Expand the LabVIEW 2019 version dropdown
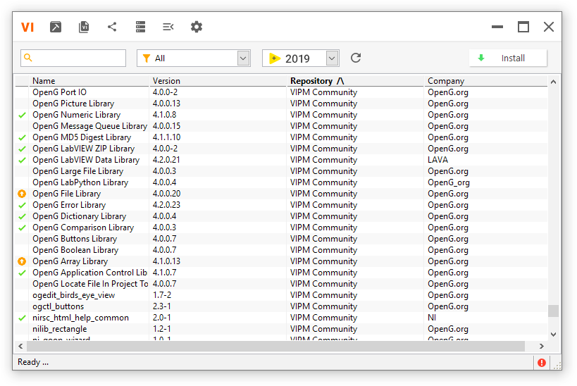This screenshot has height=386, width=577. [332, 59]
